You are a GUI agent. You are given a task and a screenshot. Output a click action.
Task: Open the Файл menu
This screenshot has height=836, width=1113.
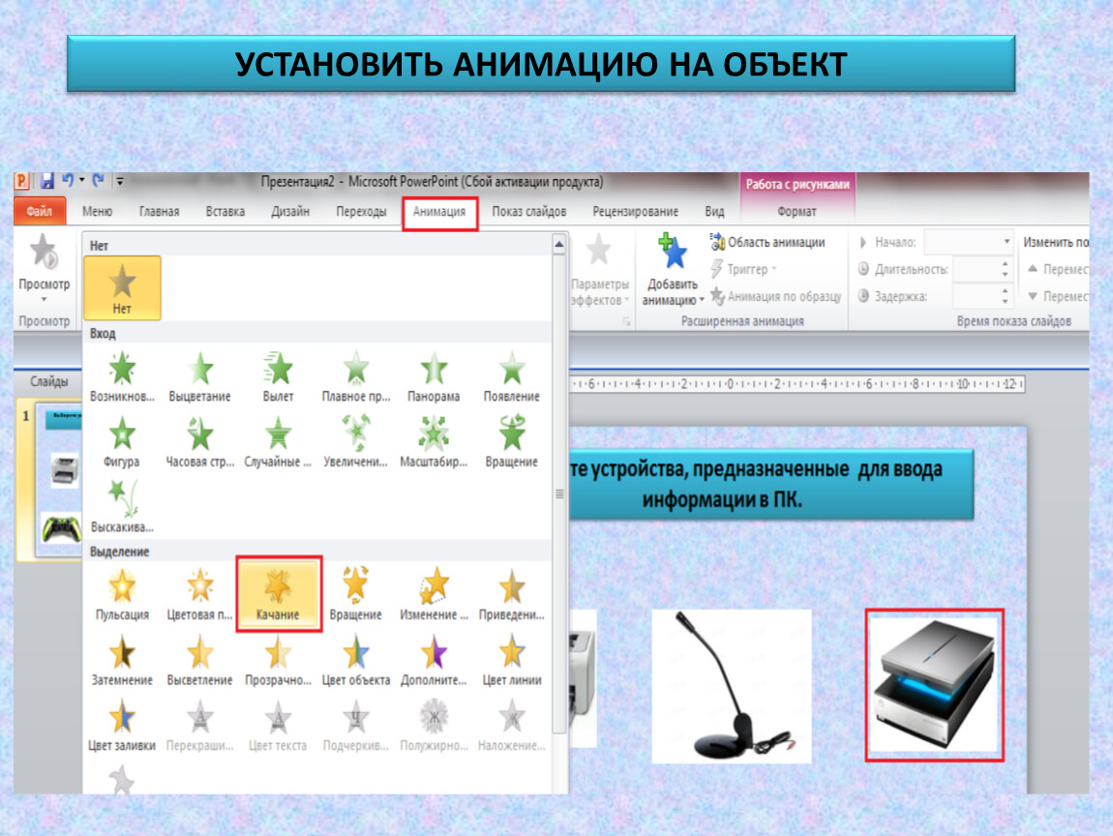tap(40, 212)
